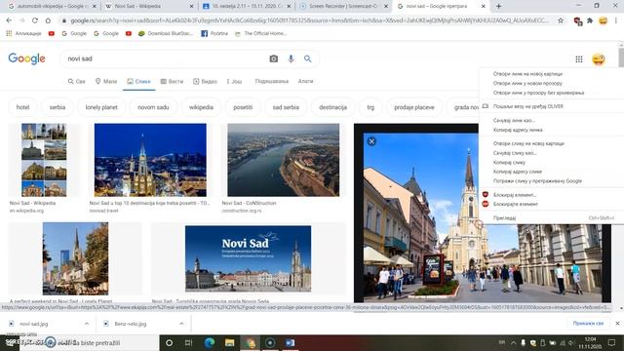Click 'Прикажи све' downloads button
The width and height of the screenshot is (624, 351).
coord(588,324)
